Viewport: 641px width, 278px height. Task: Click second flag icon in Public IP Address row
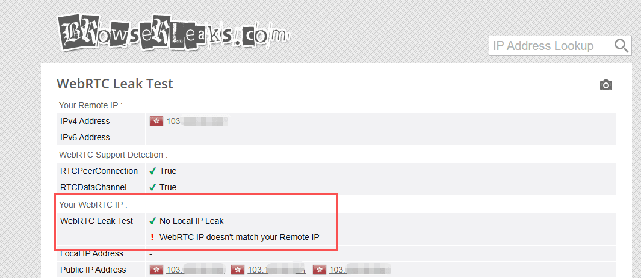tap(238, 270)
